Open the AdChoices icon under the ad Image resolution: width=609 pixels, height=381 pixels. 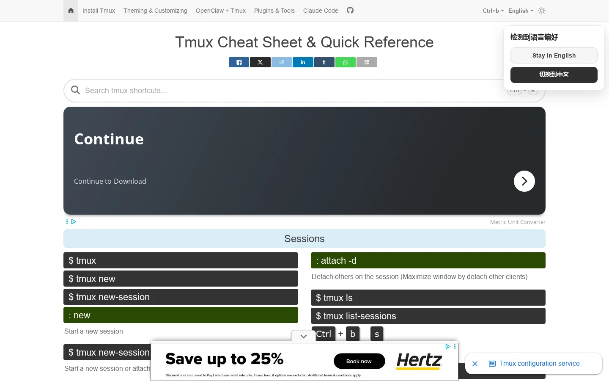click(74, 221)
